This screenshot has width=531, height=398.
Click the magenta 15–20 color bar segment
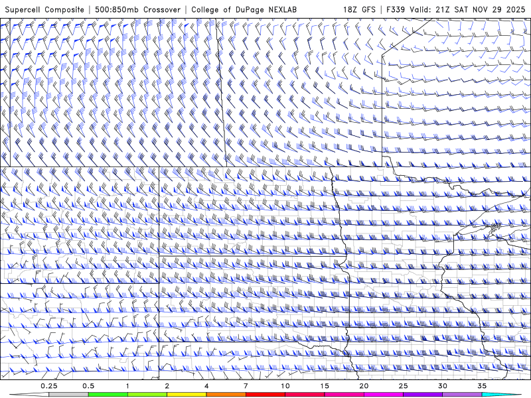(344, 395)
